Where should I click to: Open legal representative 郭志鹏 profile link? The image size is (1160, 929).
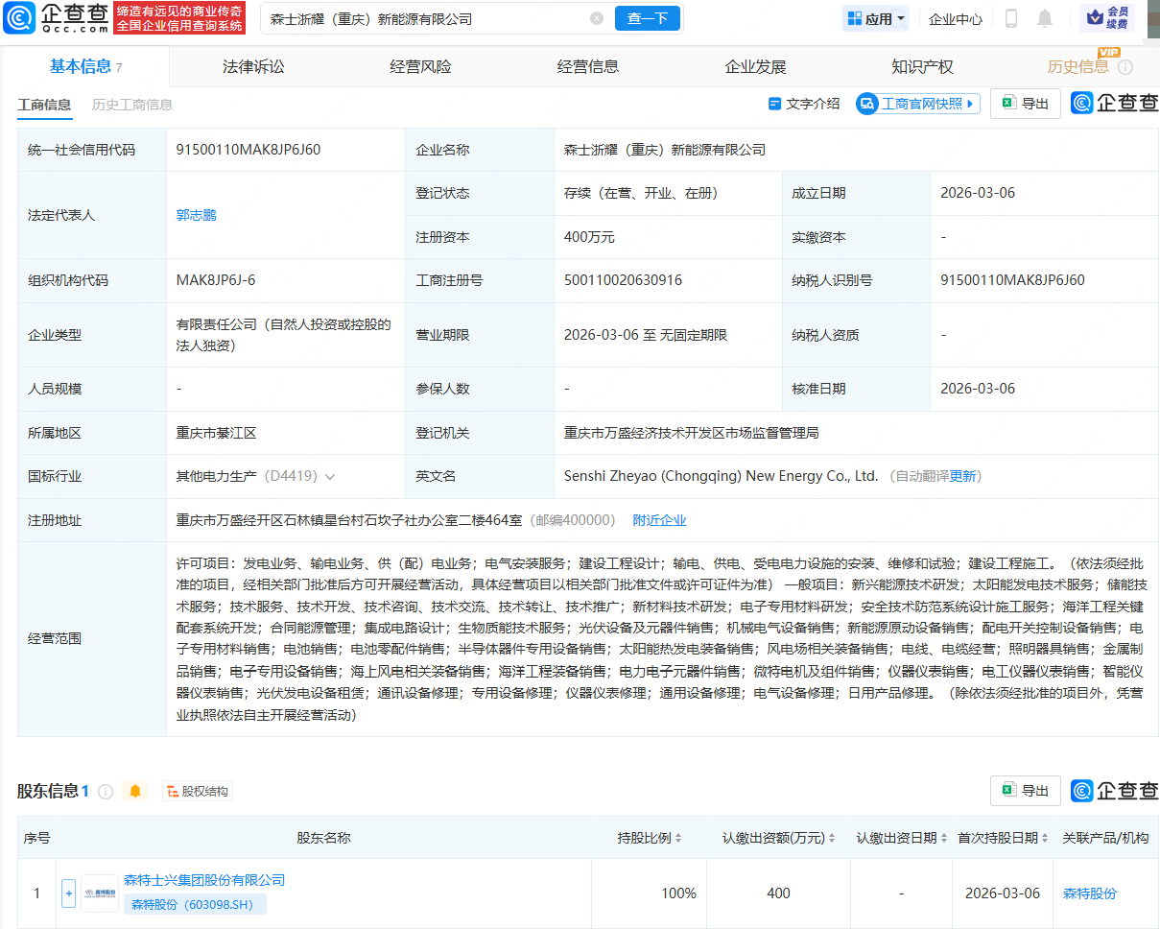(196, 215)
